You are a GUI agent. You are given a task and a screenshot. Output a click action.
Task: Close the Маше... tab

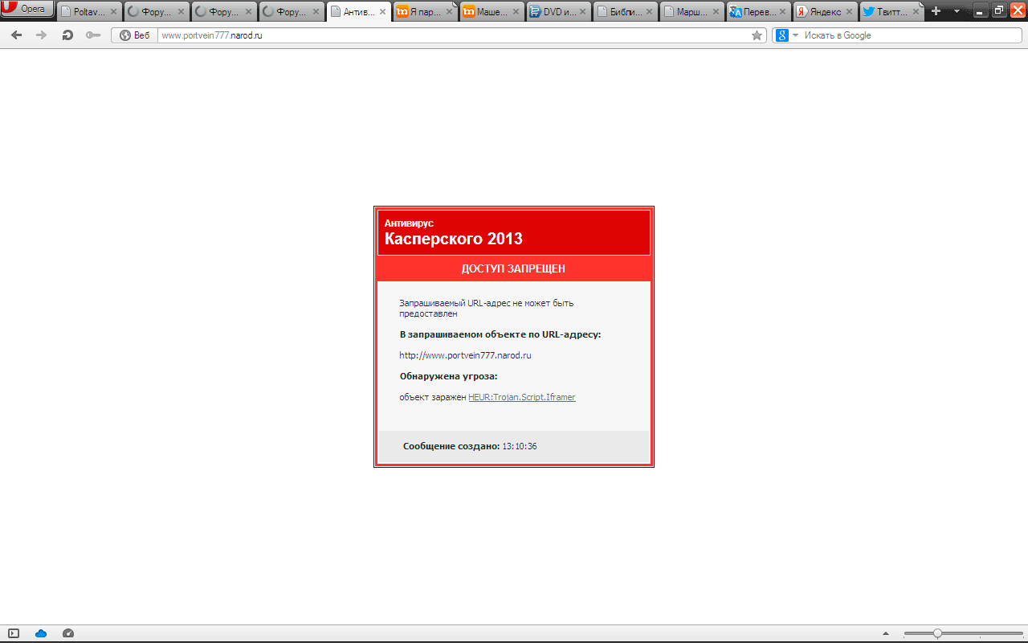coord(516,12)
